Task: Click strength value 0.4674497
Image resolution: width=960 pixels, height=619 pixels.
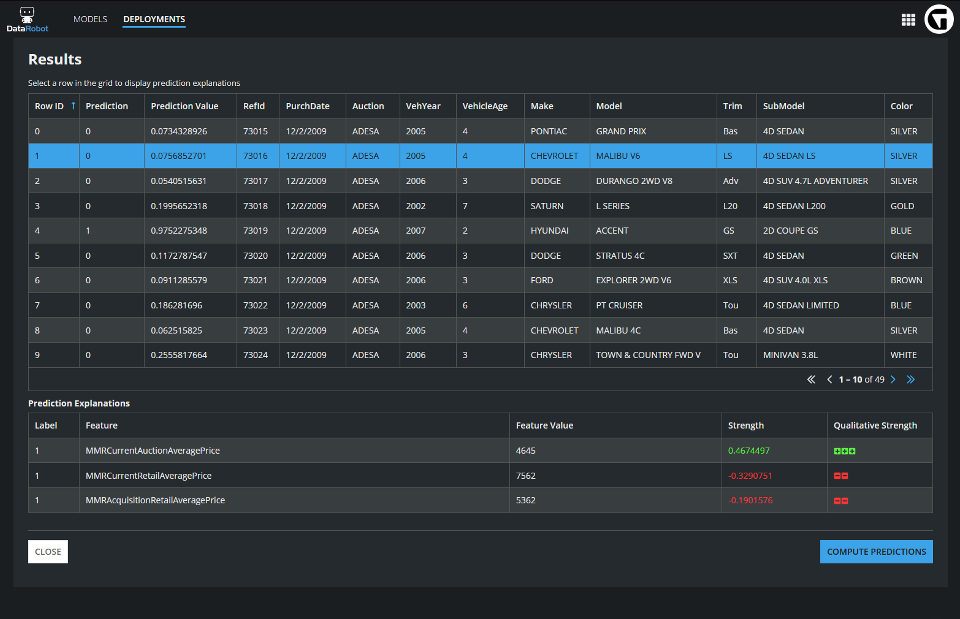Action: pyautogui.click(x=748, y=451)
